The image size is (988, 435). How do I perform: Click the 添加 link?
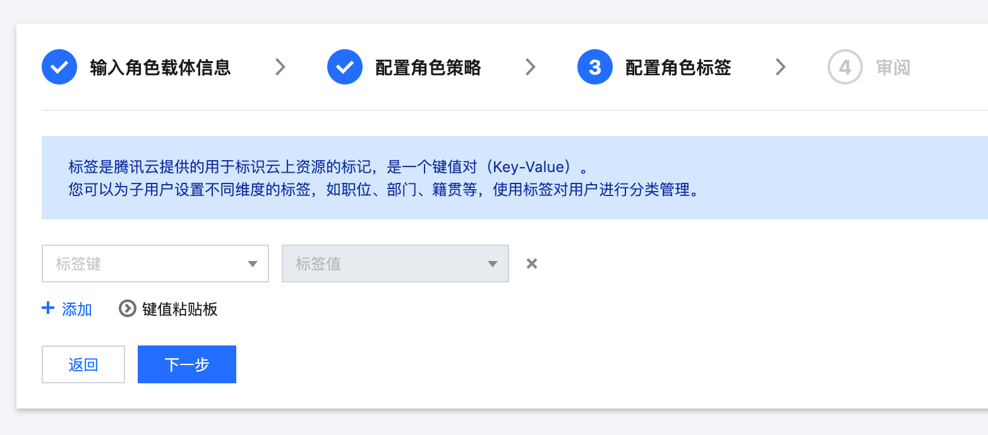tap(77, 309)
